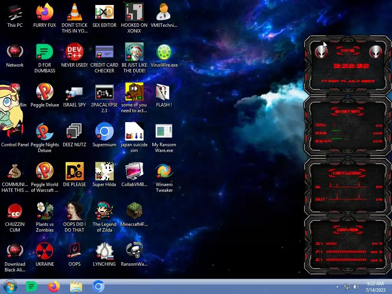
Task: Click the VLC cone desktop shortcut
Action: [75, 13]
